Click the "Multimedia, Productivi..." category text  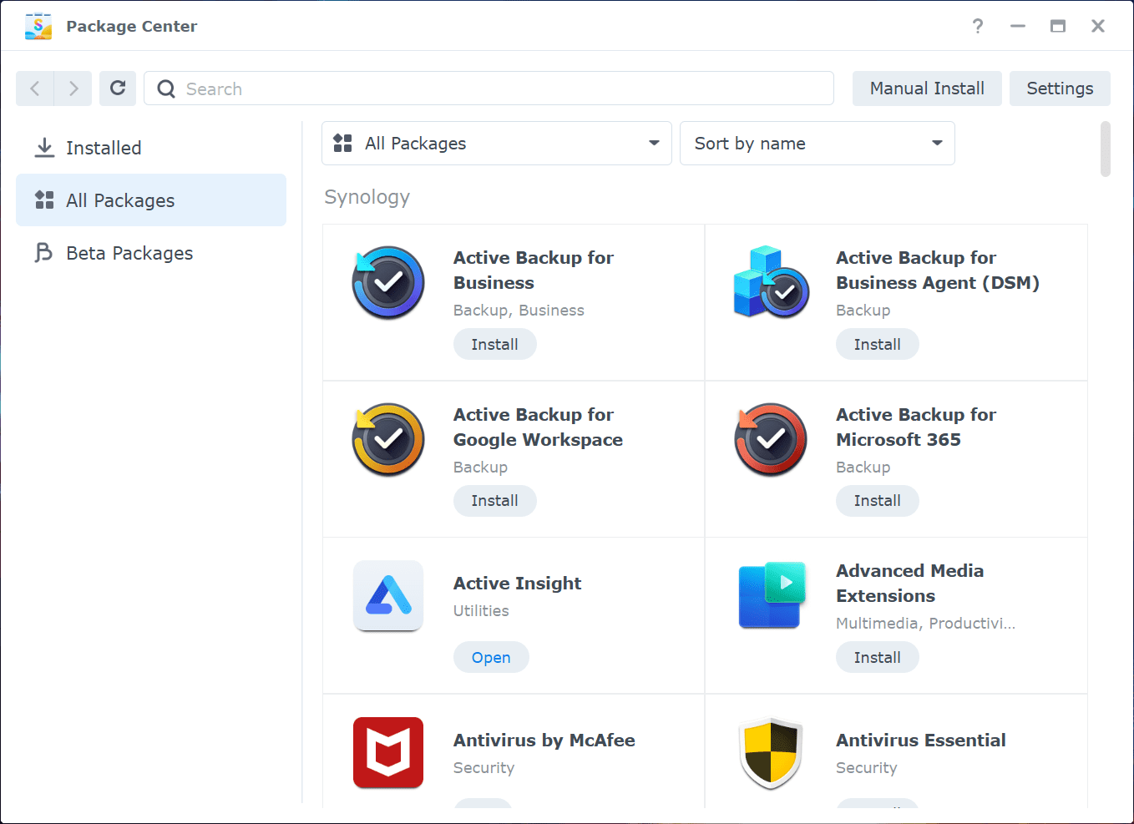925,624
